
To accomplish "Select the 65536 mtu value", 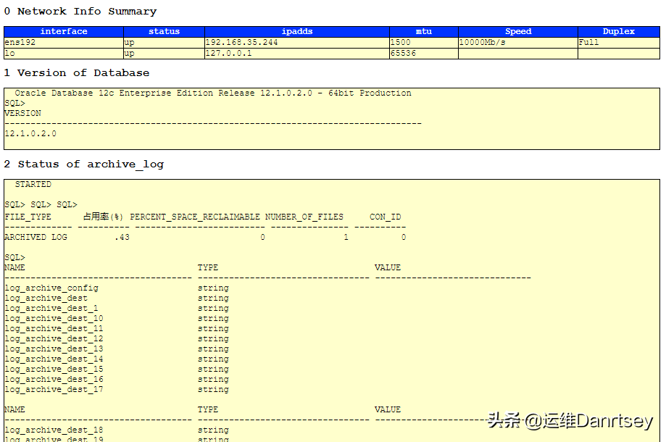I will [x=404, y=54].
